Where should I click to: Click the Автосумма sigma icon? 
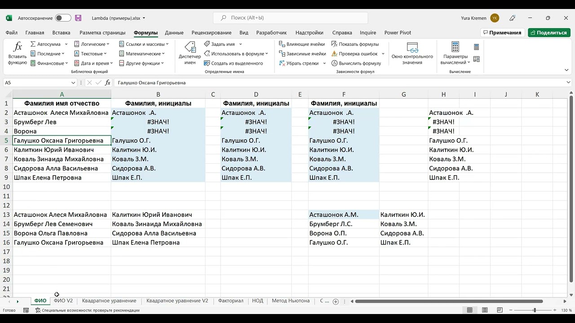(33, 44)
